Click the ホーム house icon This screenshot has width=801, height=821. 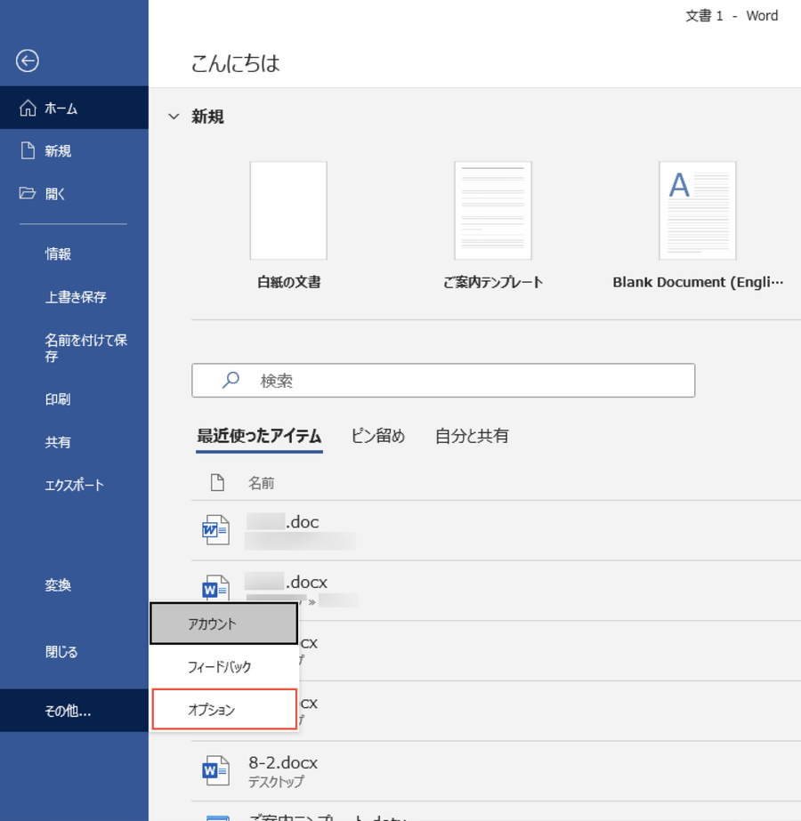point(28,108)
